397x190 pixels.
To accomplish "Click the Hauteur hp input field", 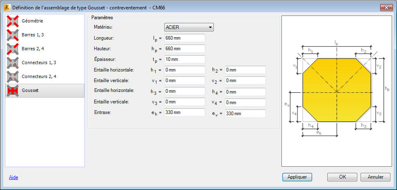I will (x=185, y=49).
